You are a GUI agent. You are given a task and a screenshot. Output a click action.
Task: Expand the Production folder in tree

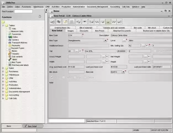(3, 85)
